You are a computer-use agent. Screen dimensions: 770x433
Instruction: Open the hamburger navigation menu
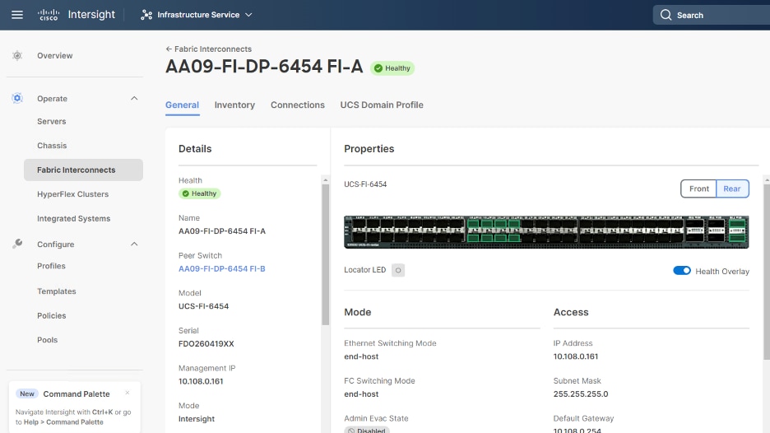17,15
